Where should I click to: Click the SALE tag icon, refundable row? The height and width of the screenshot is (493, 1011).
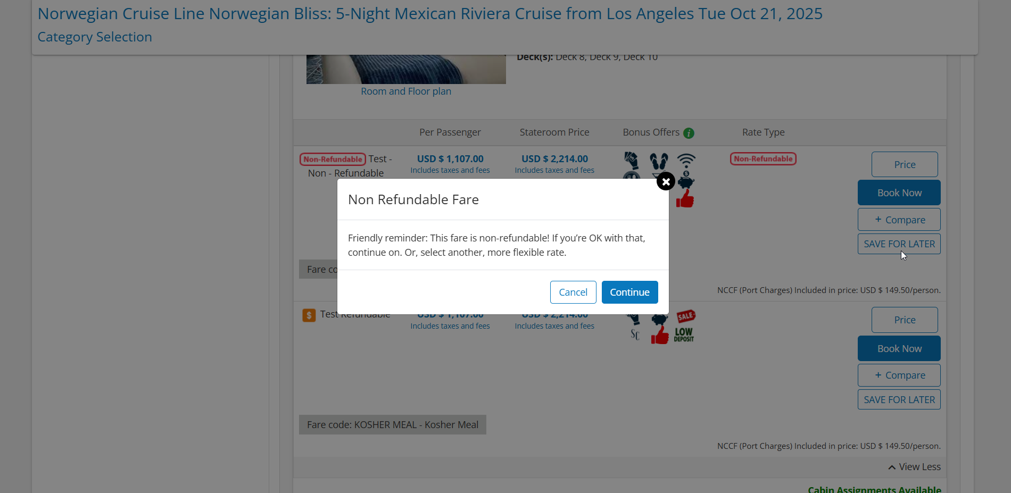point(686,316)
